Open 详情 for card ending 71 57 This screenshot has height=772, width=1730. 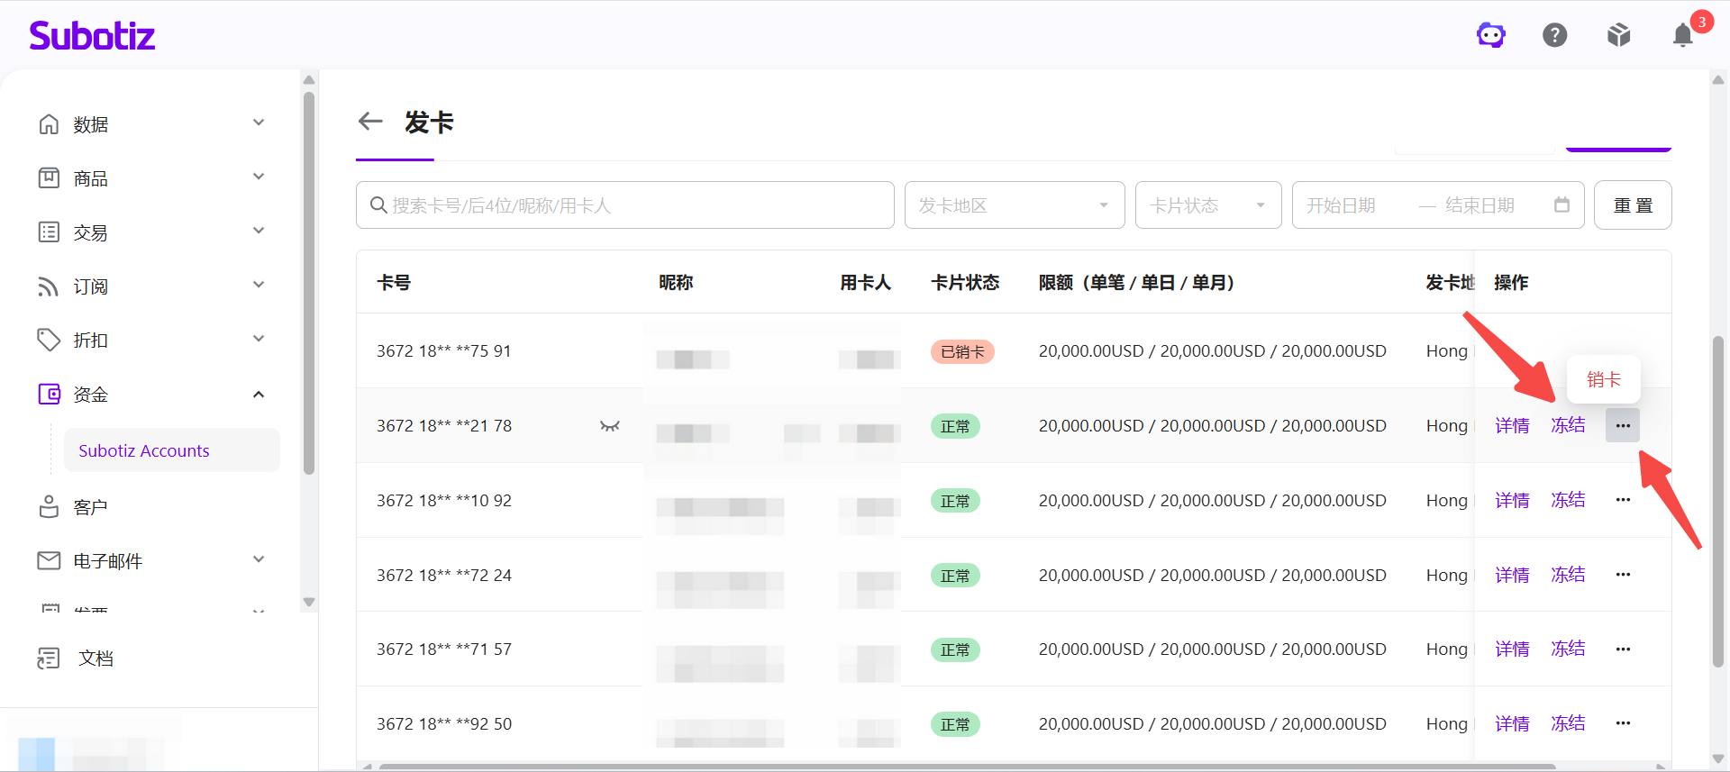[x=1512, y=649]
